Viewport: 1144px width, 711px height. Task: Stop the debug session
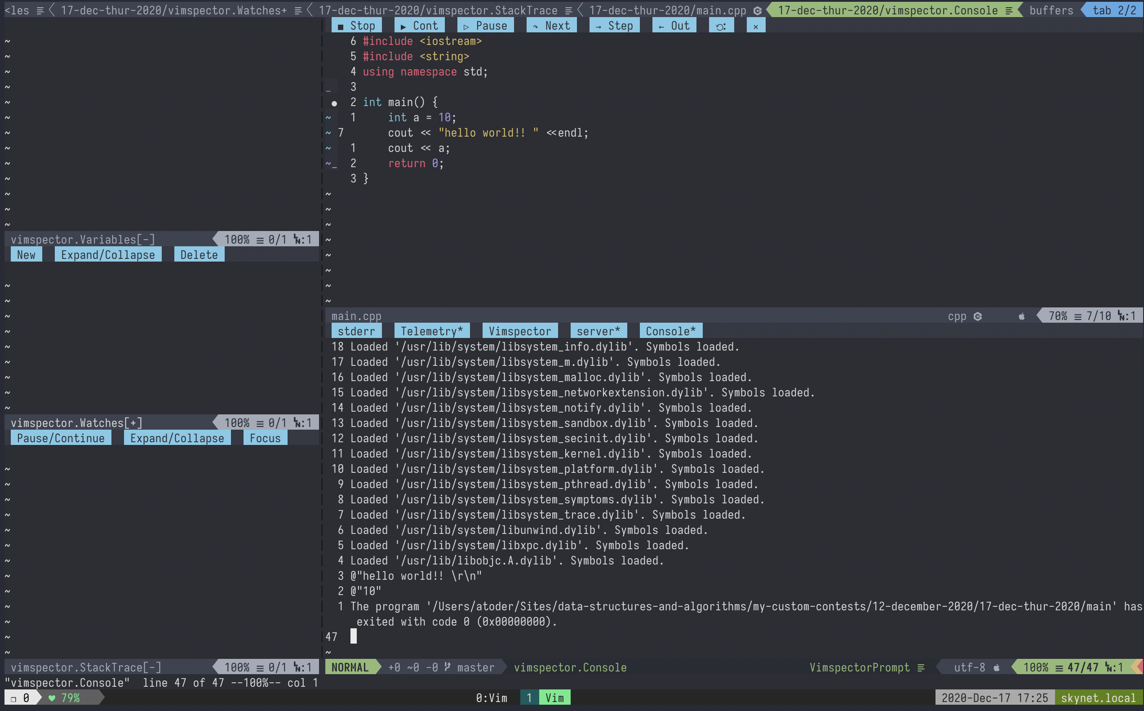click(x=356, y=25)
